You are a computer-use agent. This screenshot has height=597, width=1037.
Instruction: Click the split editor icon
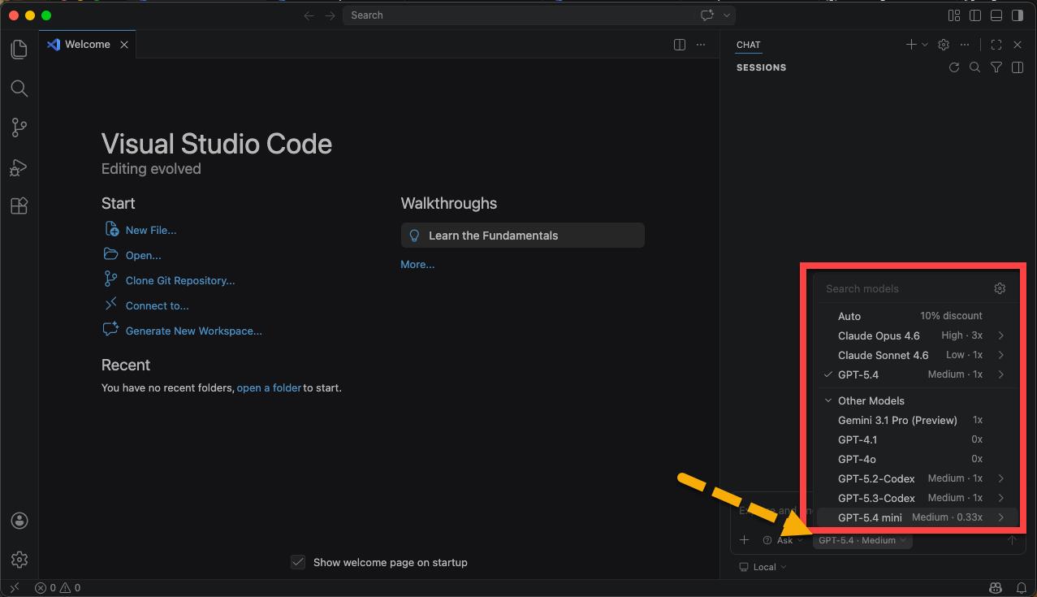tap(680, 45)
